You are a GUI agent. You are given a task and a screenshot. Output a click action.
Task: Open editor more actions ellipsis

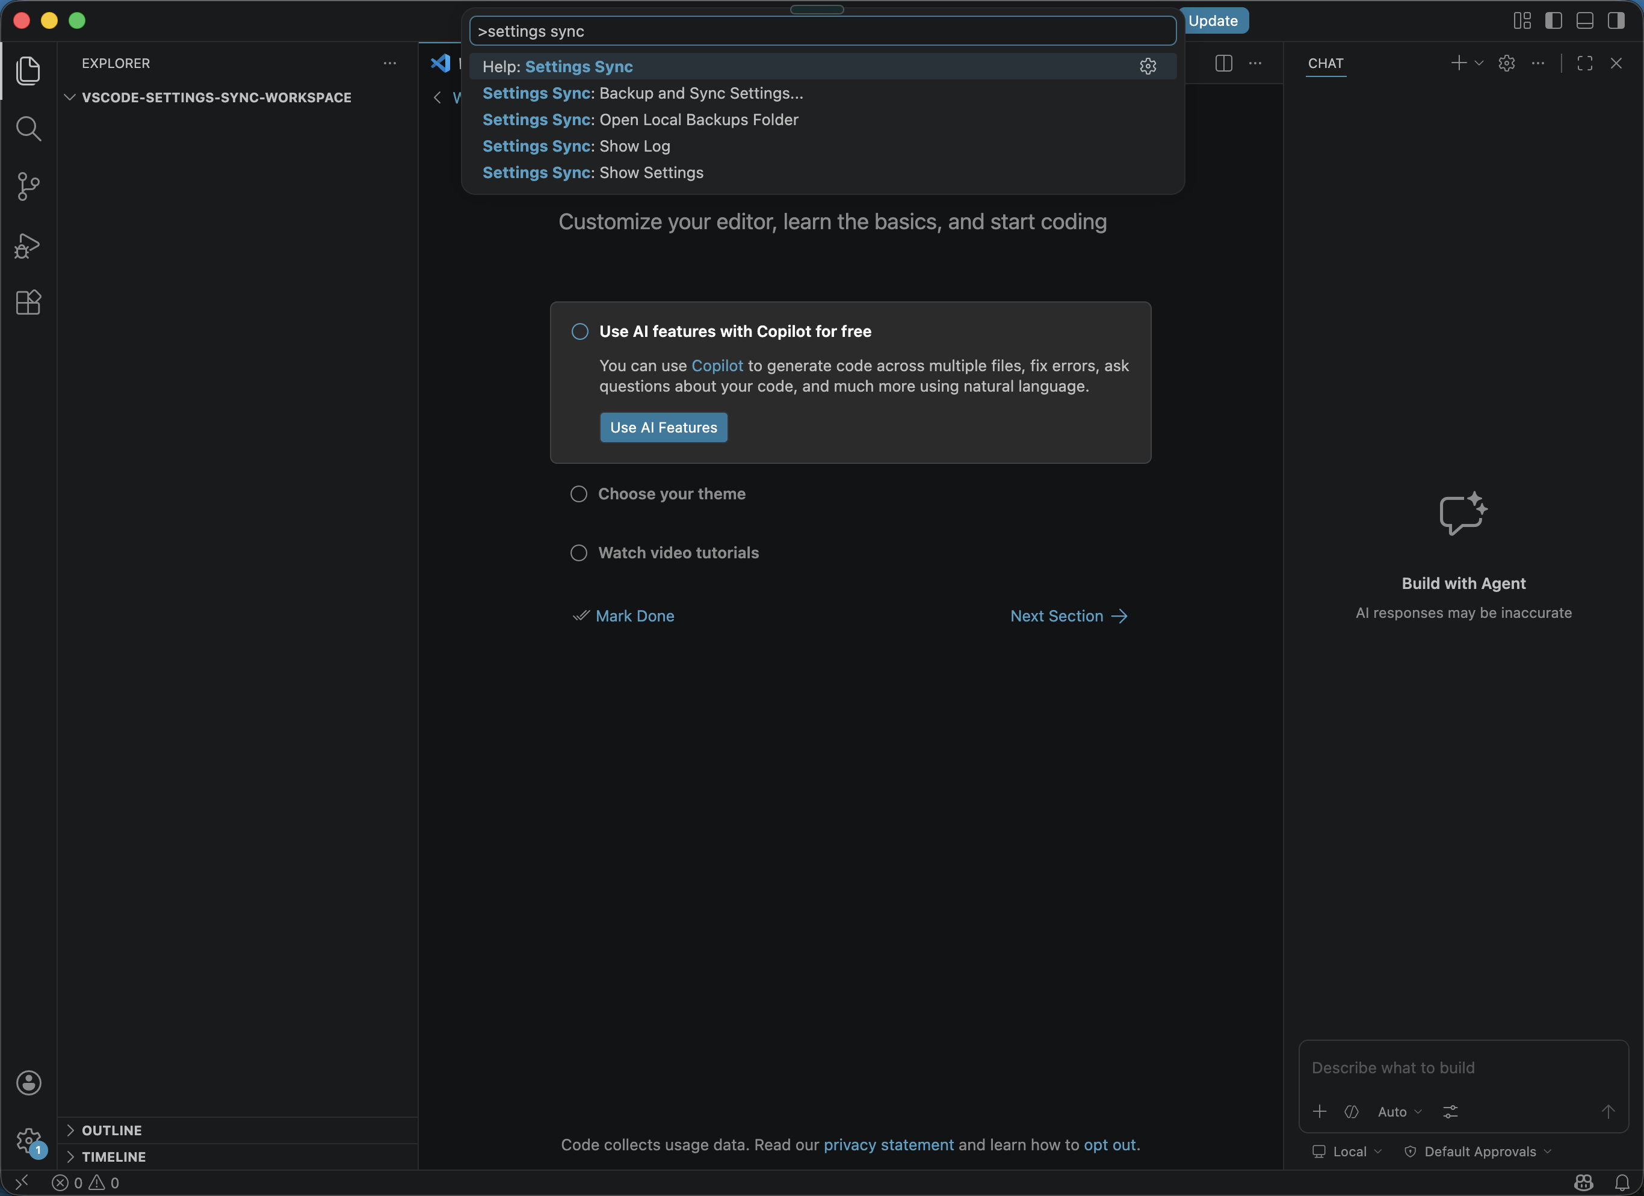click(x=1255, y=63)
